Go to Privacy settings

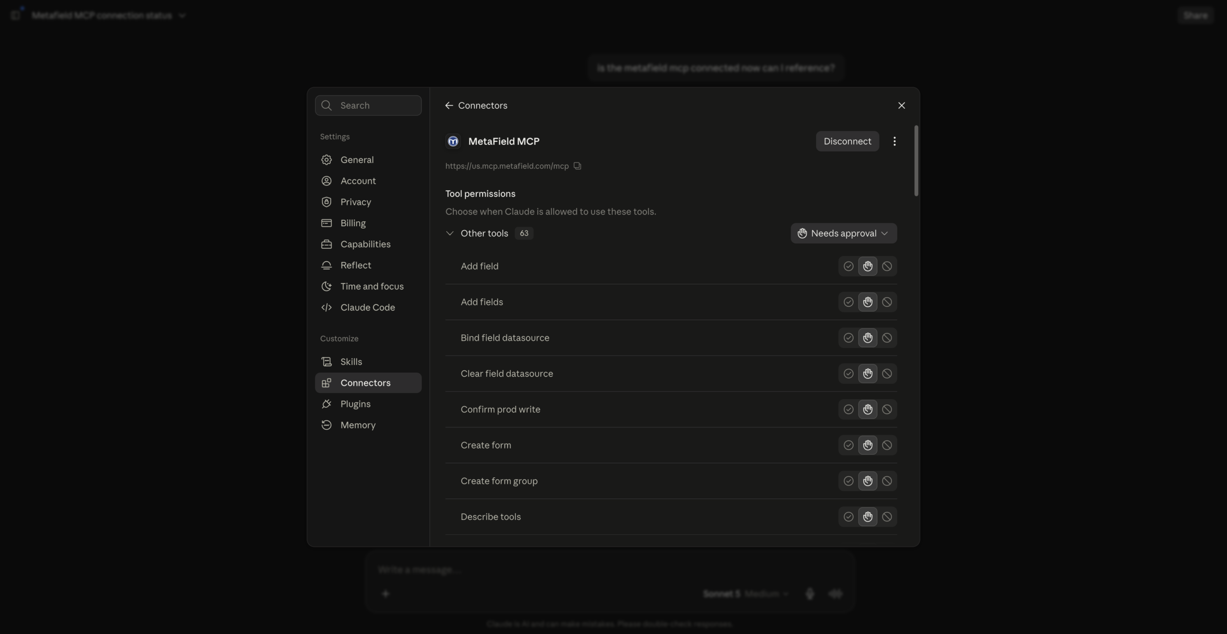368,202
